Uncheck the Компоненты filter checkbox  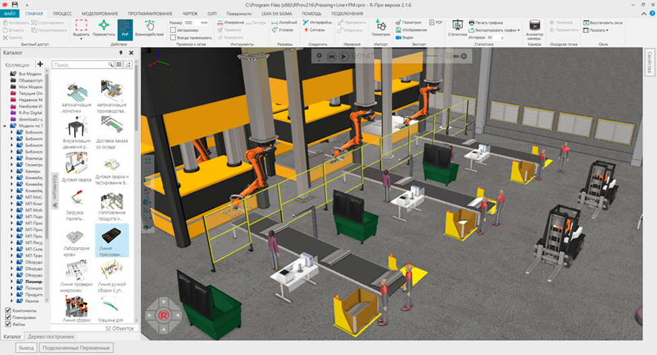point(7,311)
